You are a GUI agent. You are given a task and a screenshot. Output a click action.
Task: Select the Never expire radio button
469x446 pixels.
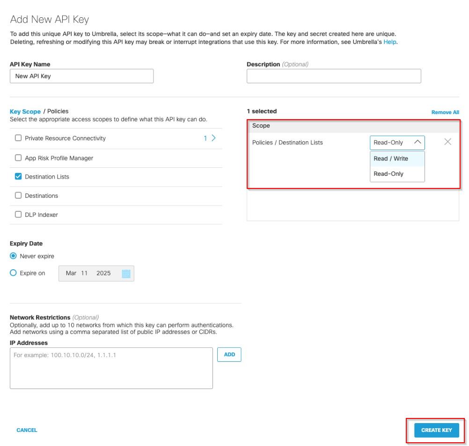[13, 256]
